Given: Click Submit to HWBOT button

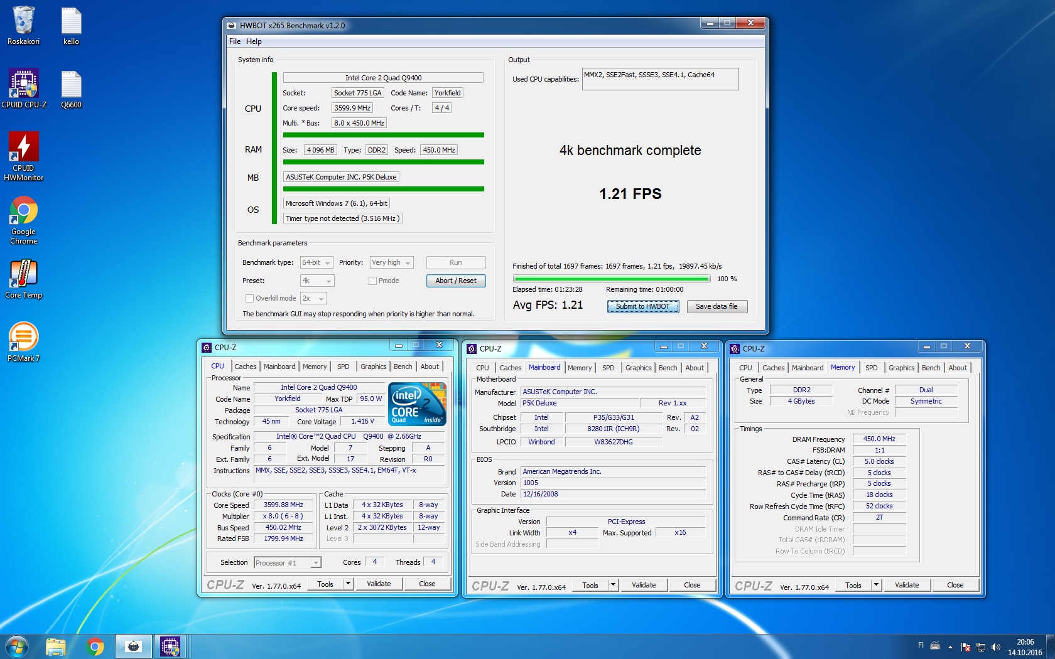Looking at the screenshot, I should [x=642, y=306].
